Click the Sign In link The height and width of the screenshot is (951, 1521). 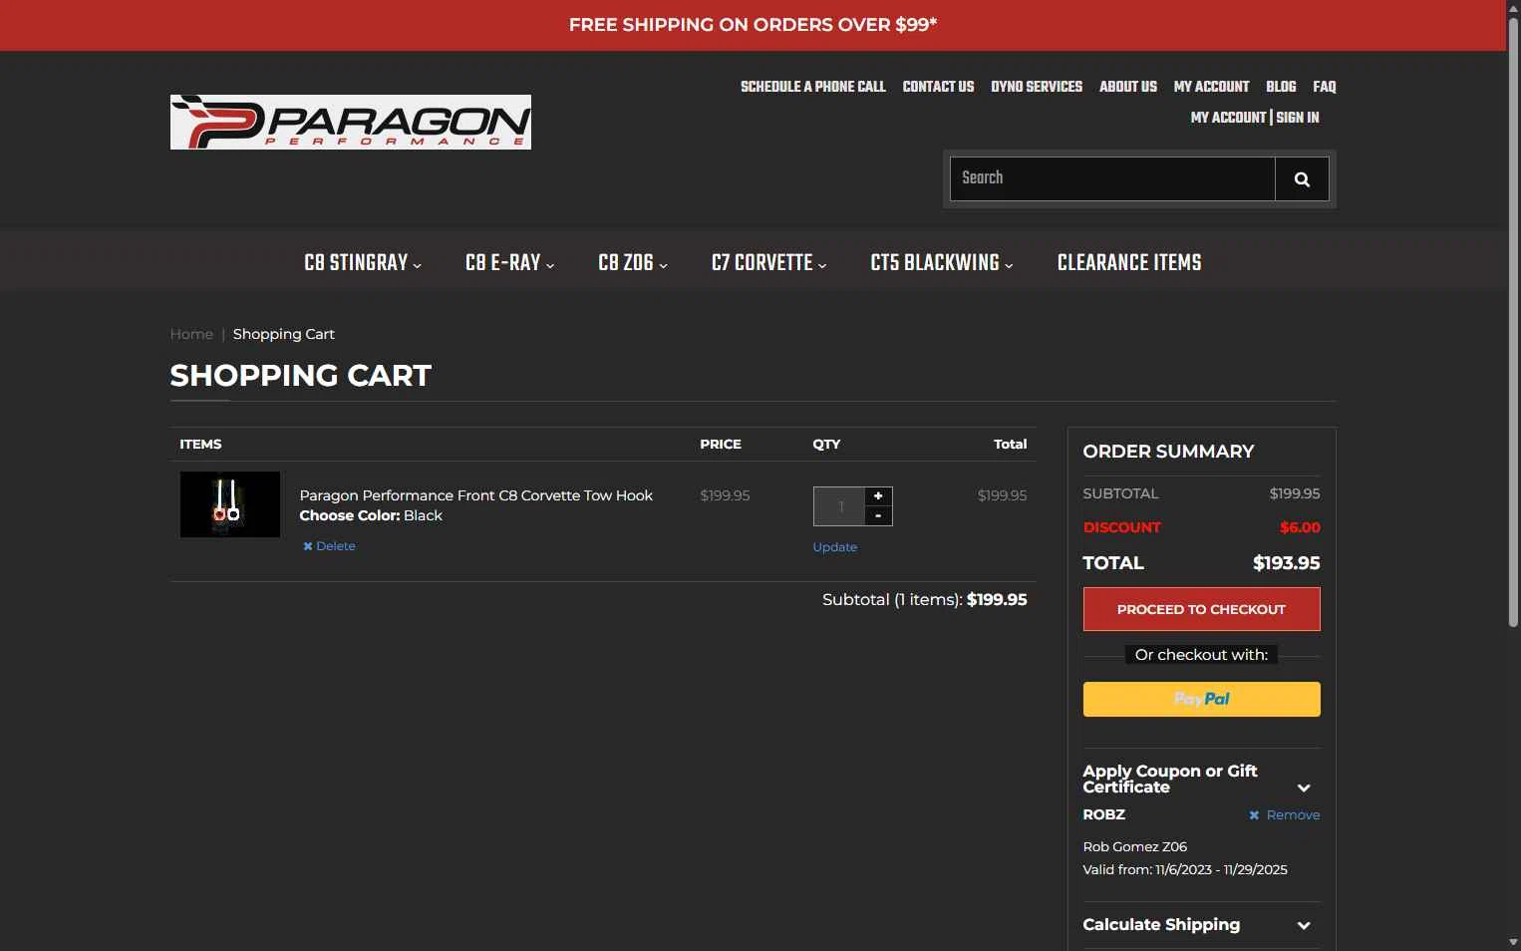click(x=1298, y=118)
